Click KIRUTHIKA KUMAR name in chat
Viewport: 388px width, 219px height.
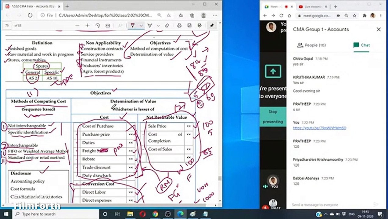(x=309, y=77)
